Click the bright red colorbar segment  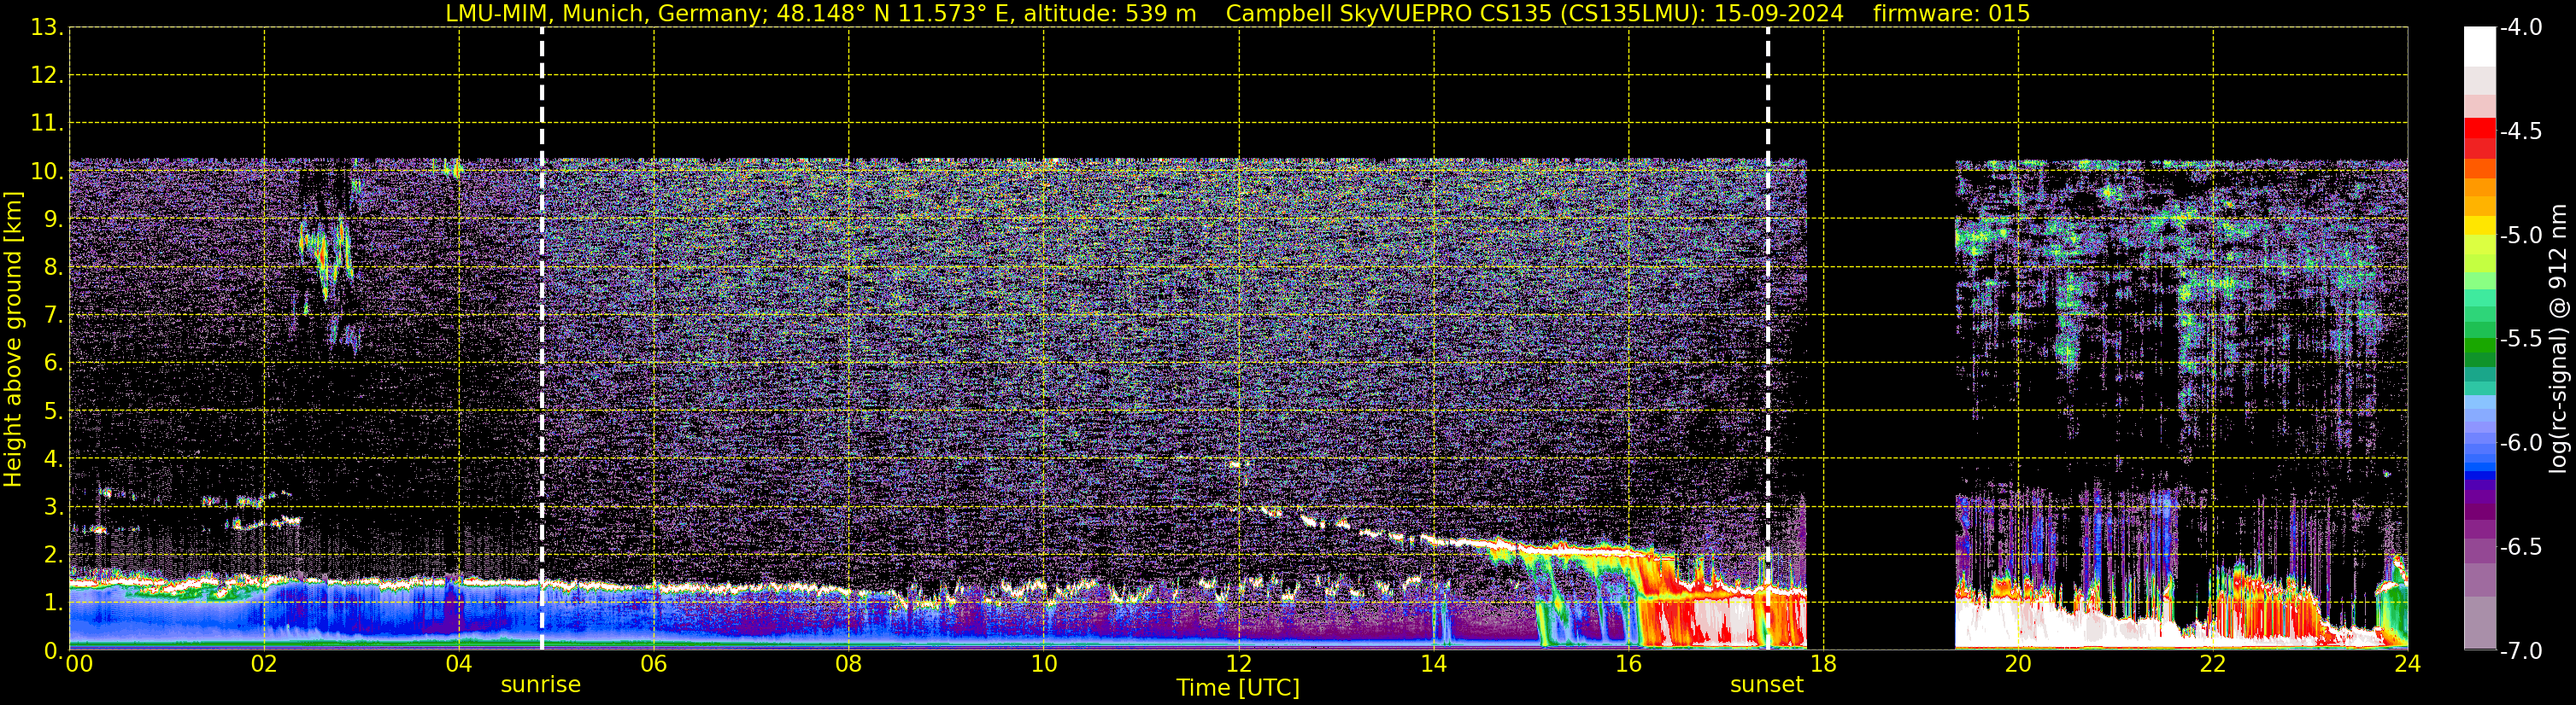coord(2480,128)
